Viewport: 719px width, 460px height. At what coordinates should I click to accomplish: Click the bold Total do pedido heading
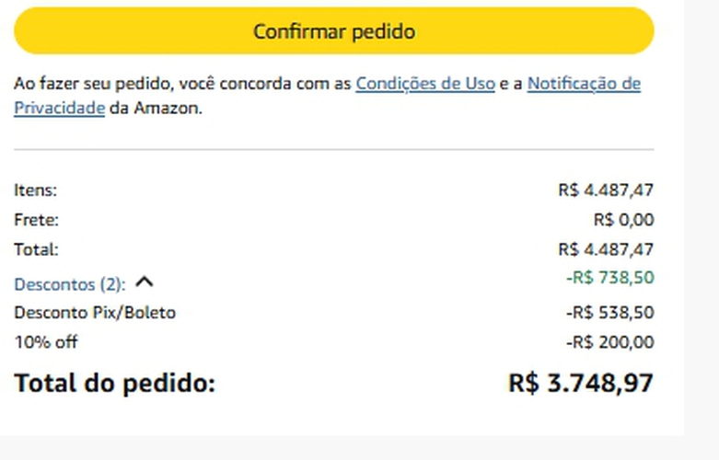114,383
